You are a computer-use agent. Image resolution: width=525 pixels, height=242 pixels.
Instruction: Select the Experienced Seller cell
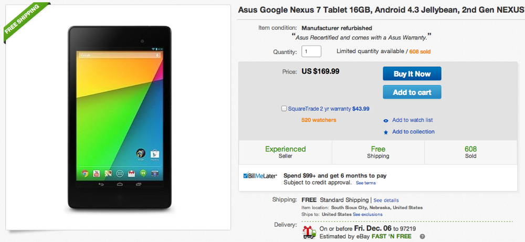pyautogui.click(x=285, y=152)
